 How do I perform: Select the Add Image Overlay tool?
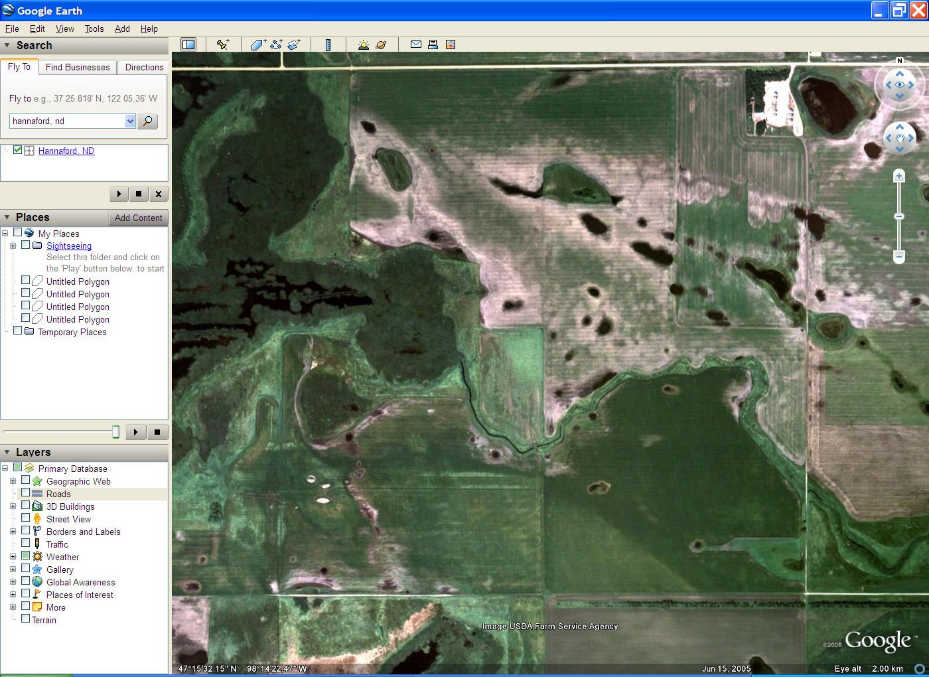pyautogui.click(x=294, y=44)
